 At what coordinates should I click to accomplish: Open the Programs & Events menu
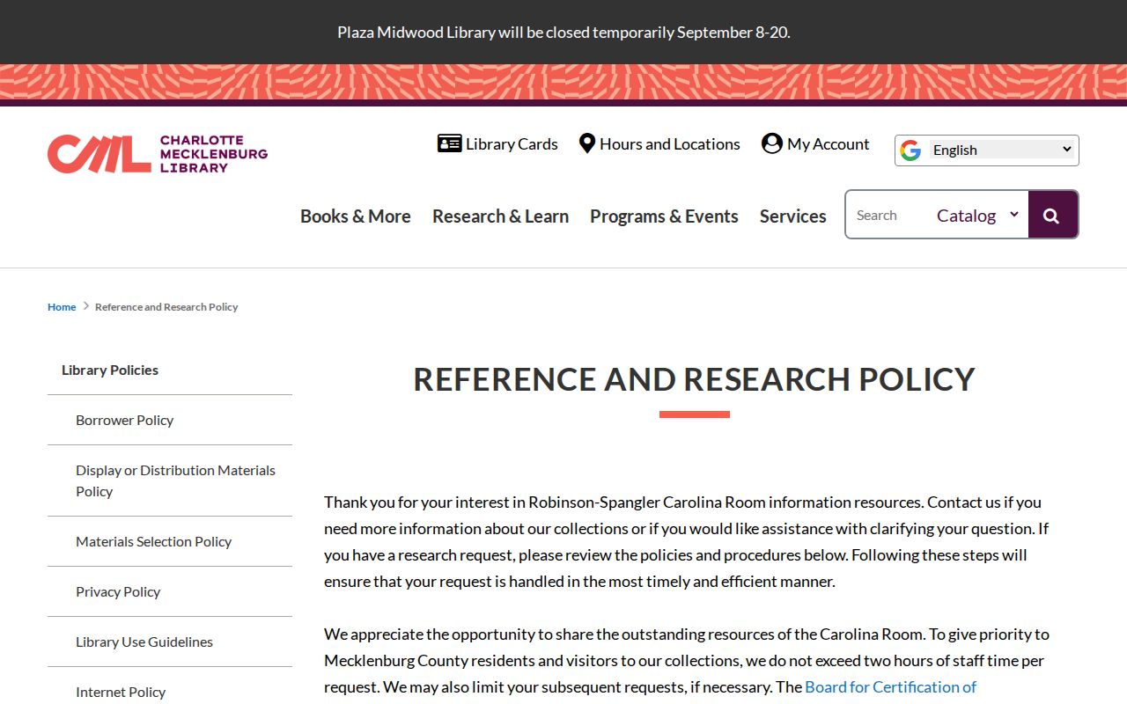(664, 216)
